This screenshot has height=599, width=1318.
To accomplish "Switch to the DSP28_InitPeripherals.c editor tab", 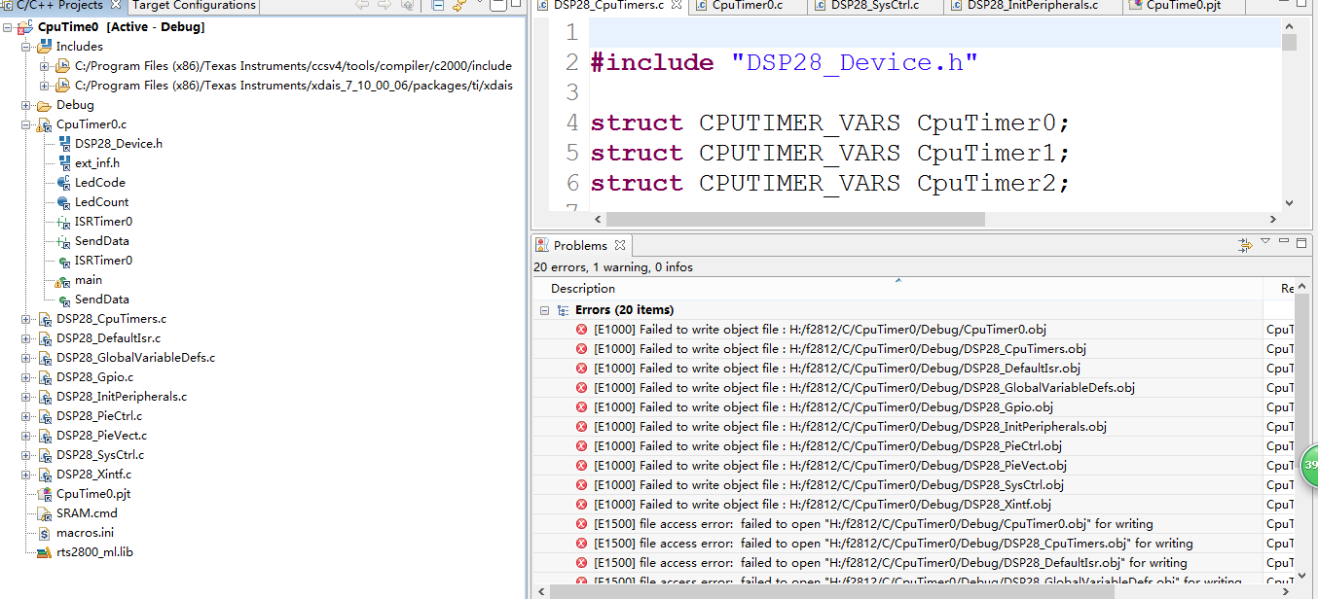I will [1032, 5].
